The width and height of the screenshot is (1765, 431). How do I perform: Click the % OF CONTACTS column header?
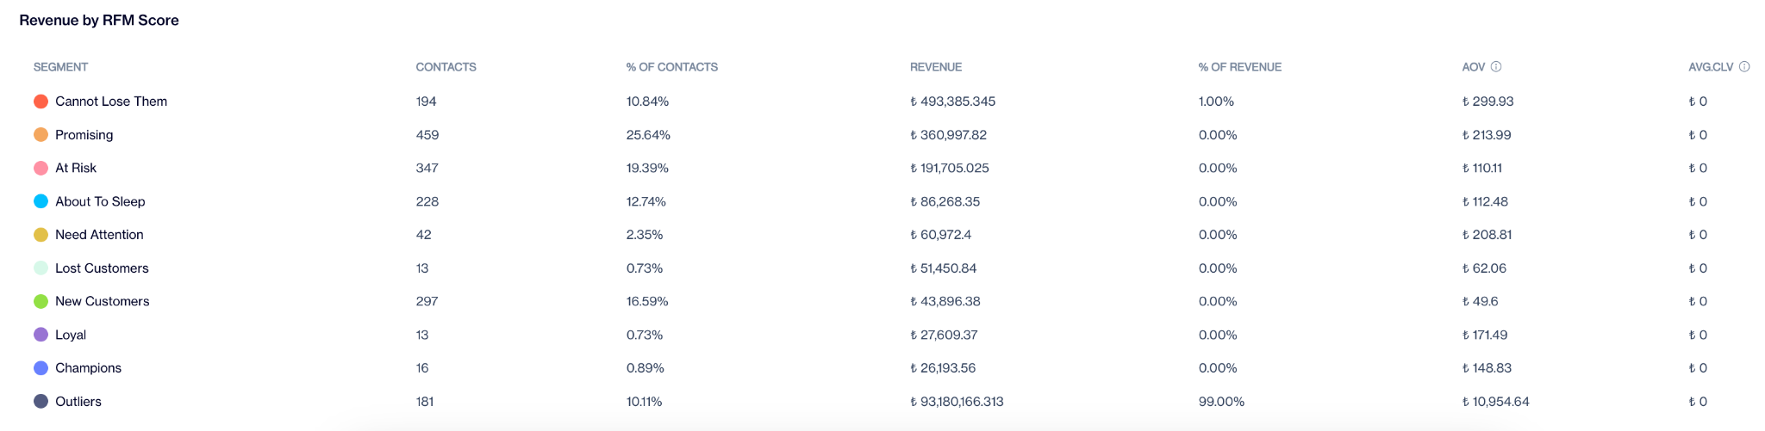pyautogui.click(x=671, y=67)
